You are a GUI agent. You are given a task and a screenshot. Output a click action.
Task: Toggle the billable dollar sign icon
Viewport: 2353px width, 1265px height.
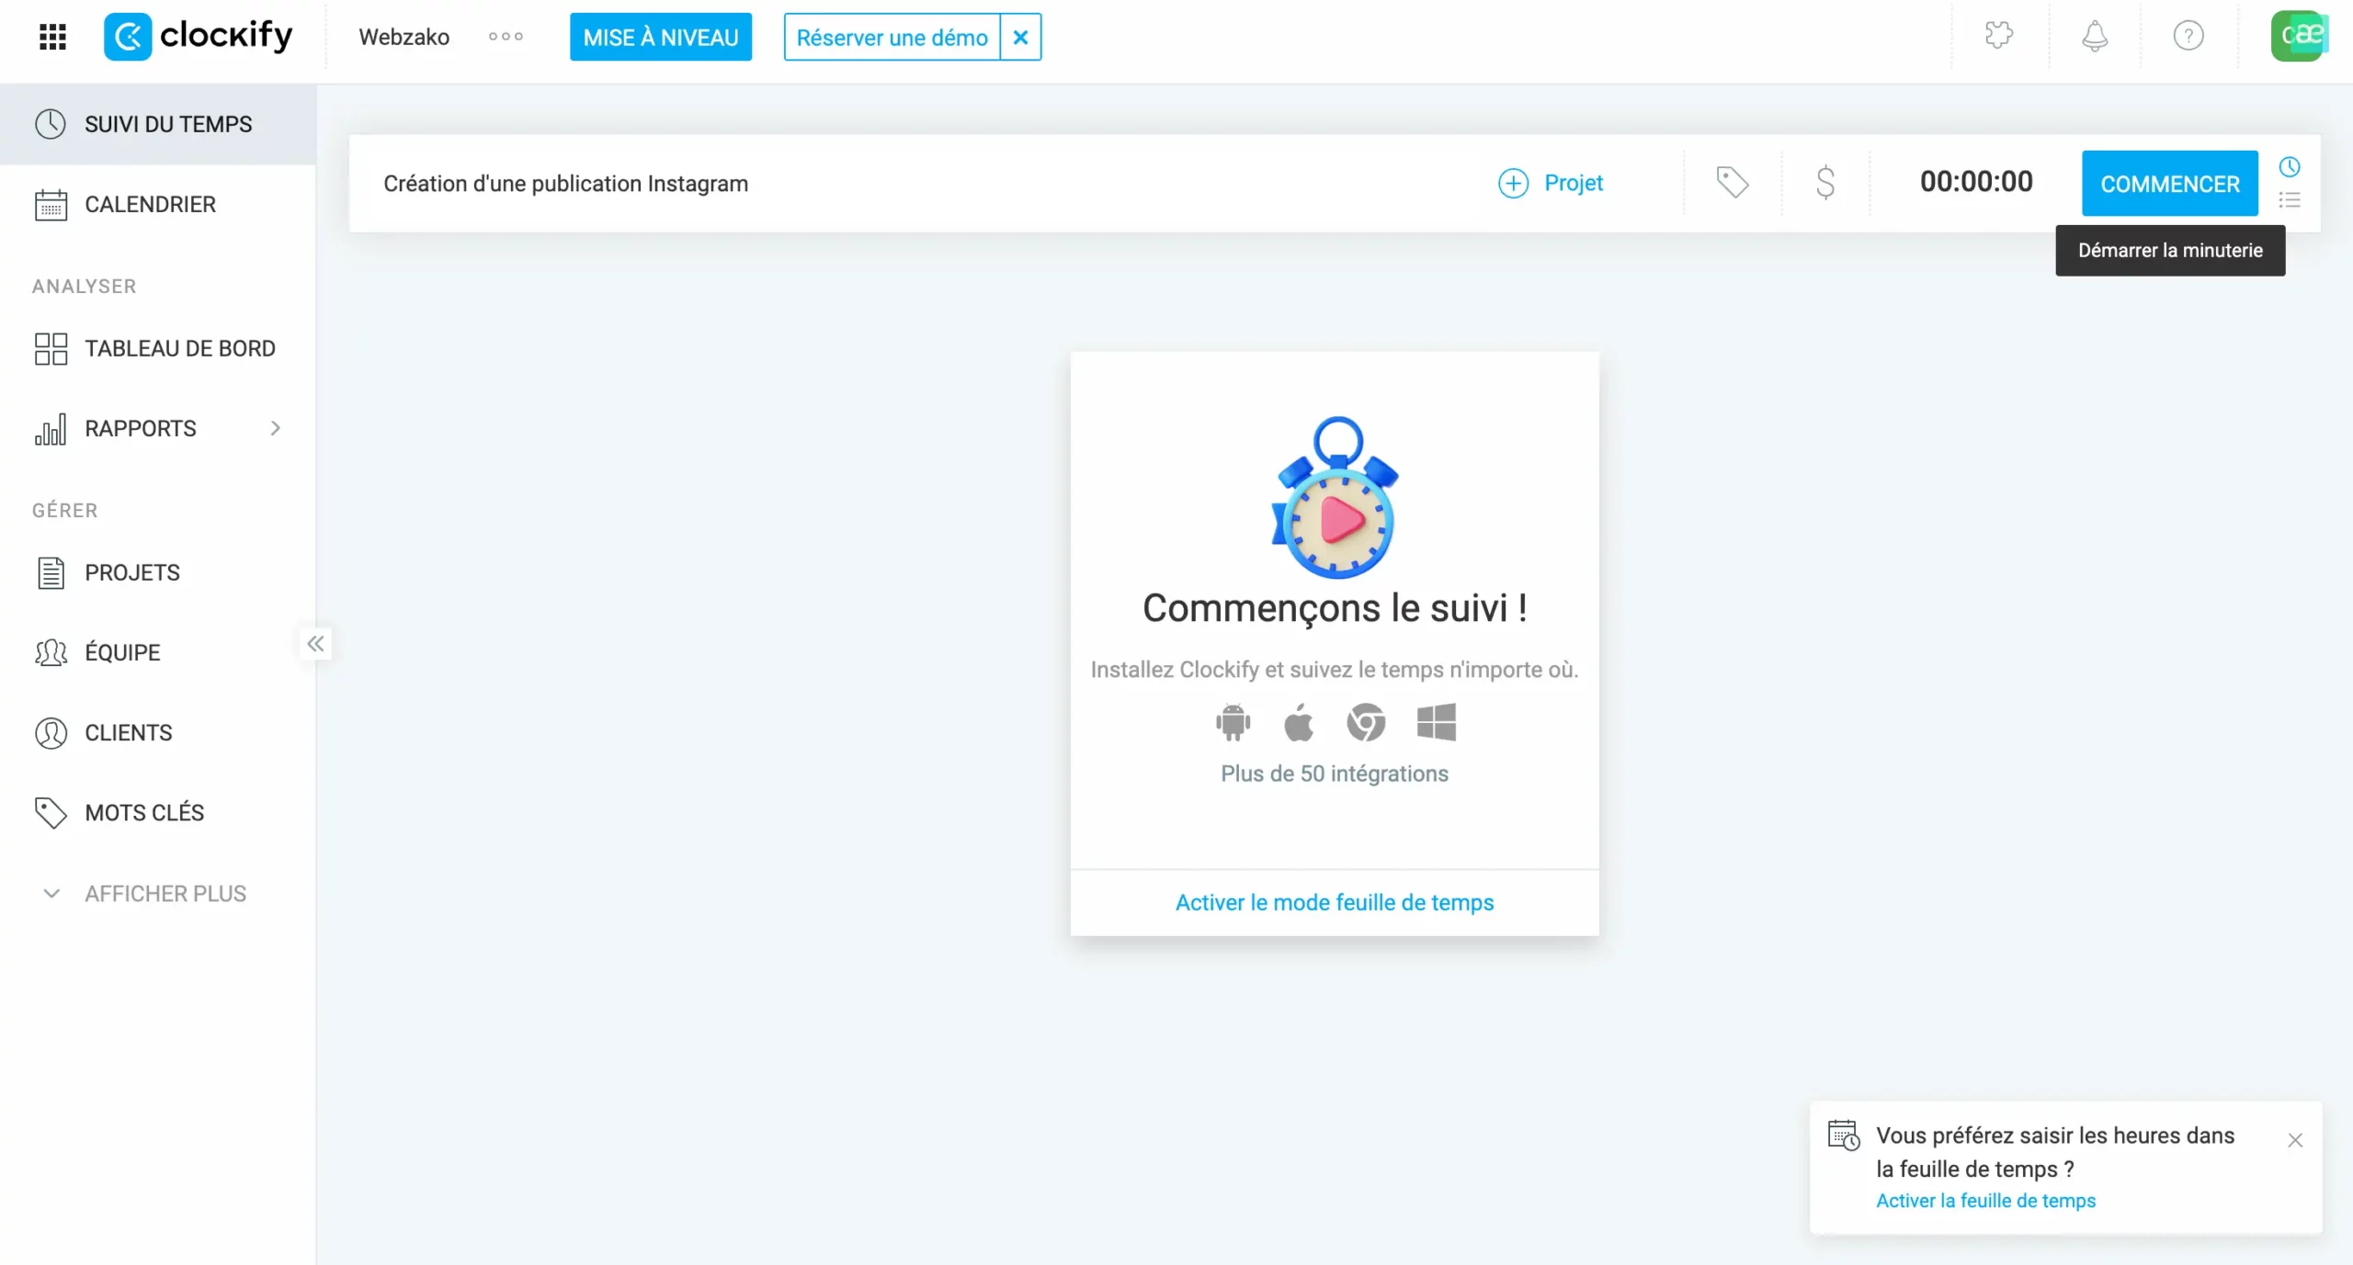(1825, 182)
